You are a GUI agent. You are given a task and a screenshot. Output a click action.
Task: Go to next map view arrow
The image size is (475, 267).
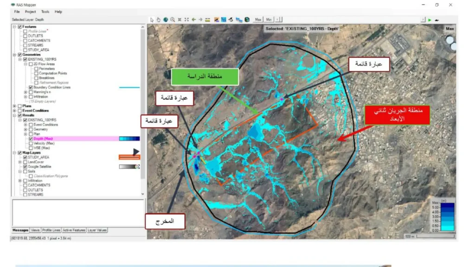[200, 19]
